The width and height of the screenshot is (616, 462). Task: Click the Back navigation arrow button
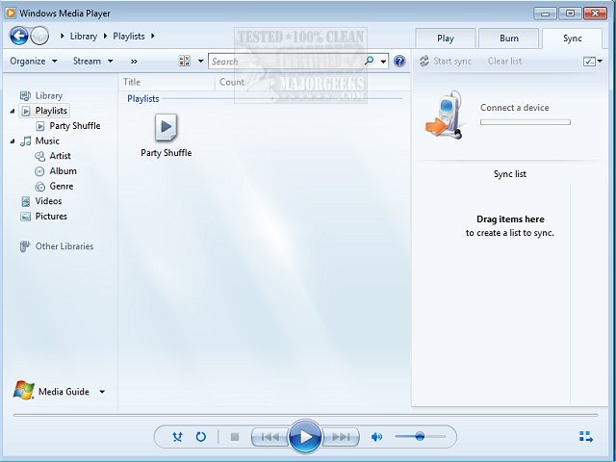click(18, 37)
